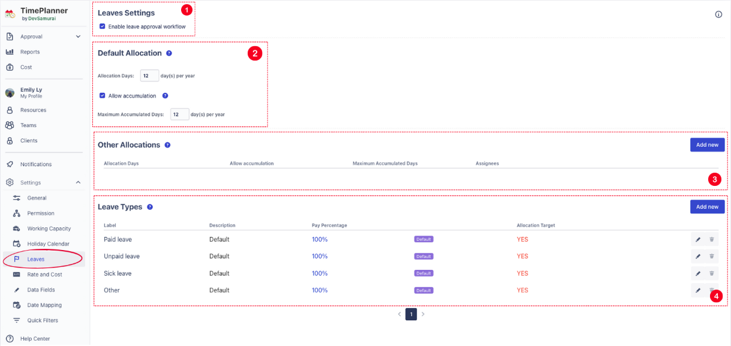Click the help icon beside Allow accumulation
Screen dimensions: 731x346
165,96
